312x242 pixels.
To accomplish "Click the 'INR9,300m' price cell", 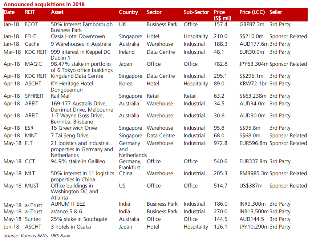I will 252,204.
